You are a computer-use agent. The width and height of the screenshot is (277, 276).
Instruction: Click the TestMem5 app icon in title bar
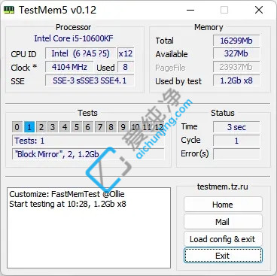[x=9, y=10]
